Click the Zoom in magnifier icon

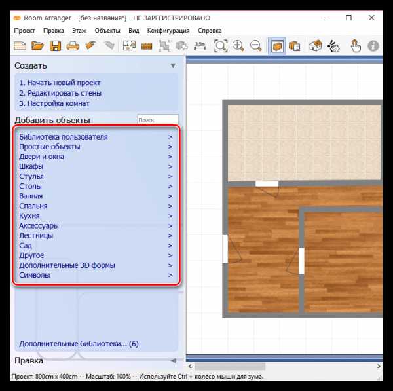tap(238, 46)
